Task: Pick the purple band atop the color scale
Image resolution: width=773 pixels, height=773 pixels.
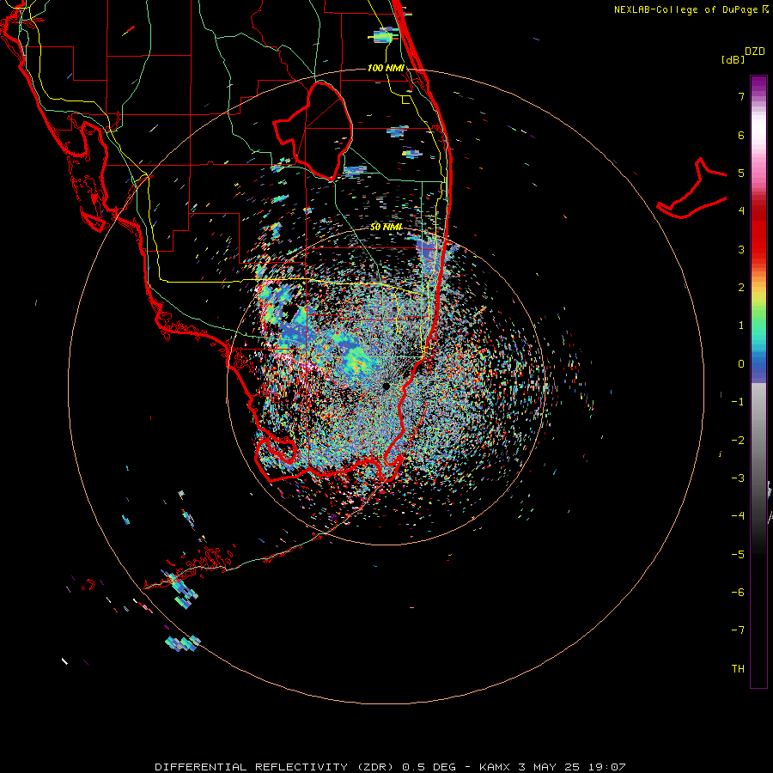Action: [x=758, y=85]
